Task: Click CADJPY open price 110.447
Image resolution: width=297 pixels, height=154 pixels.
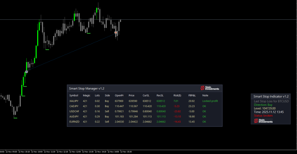Action: point(119,106)
